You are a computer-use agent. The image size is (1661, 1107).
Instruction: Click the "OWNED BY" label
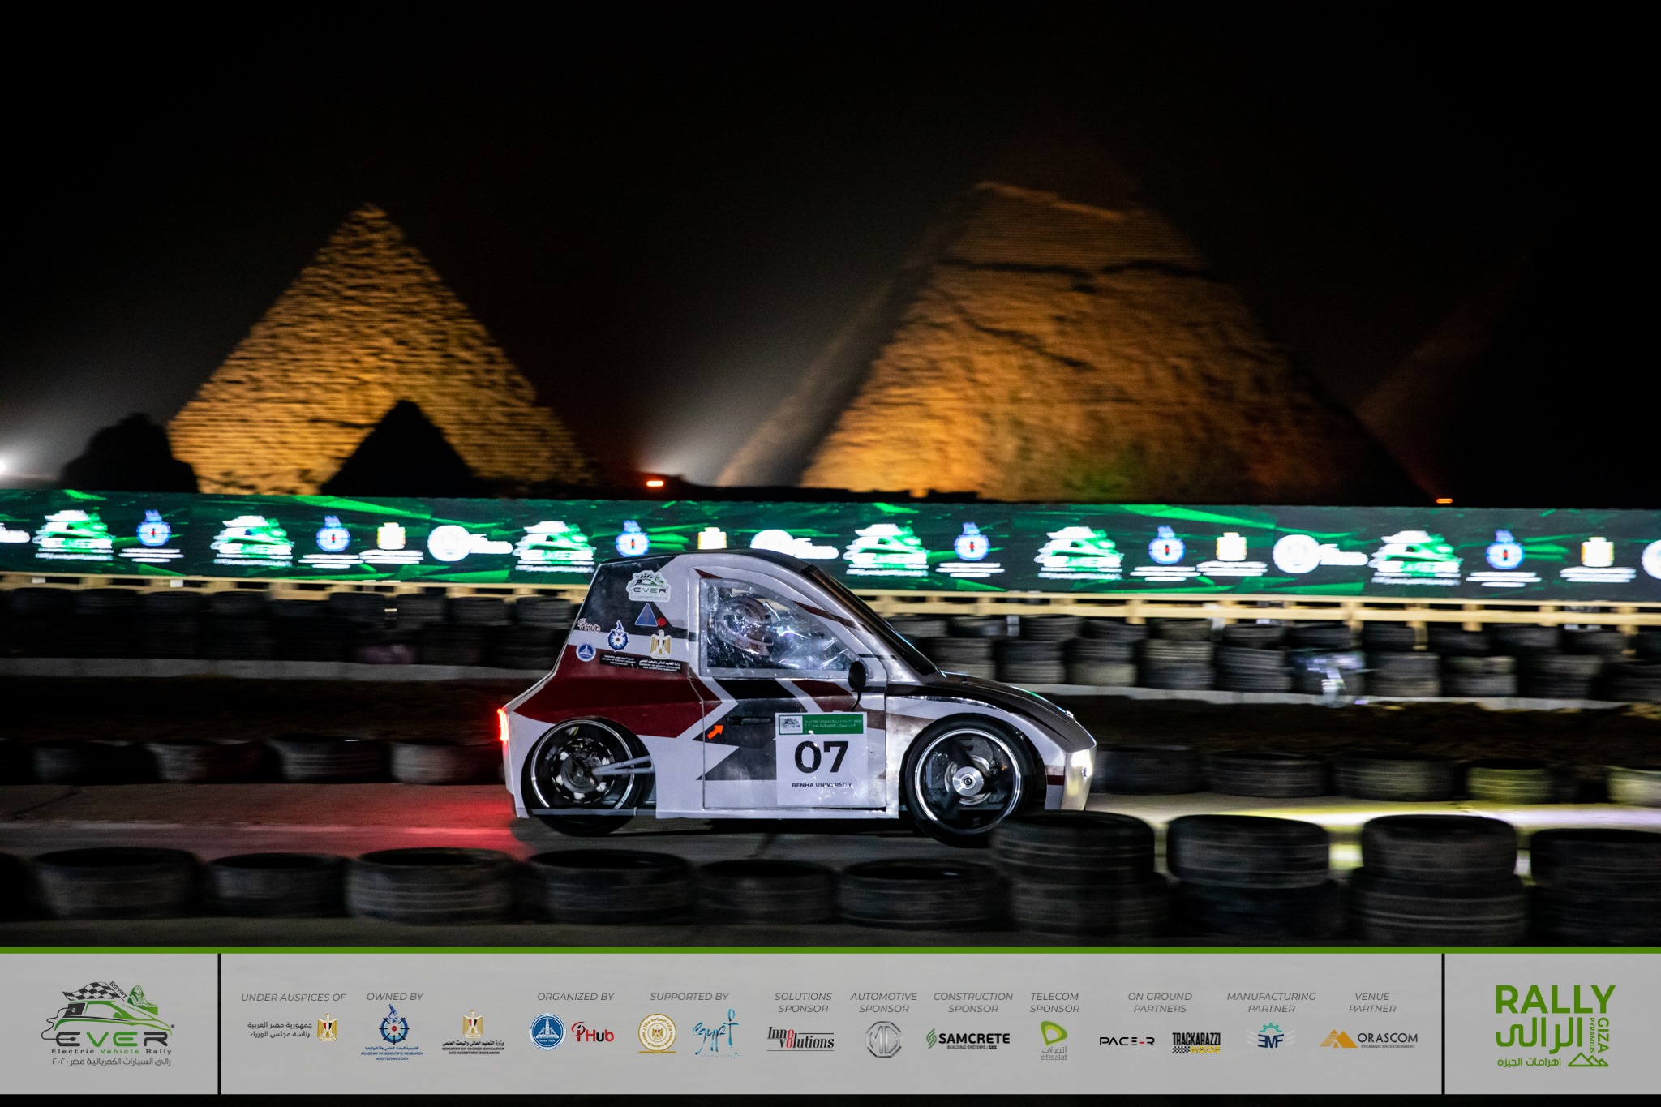coord(395,997)
